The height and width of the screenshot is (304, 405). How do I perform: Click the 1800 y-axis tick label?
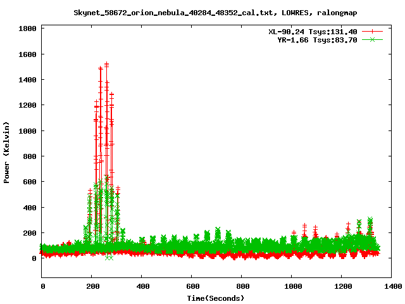pos(27,28)
